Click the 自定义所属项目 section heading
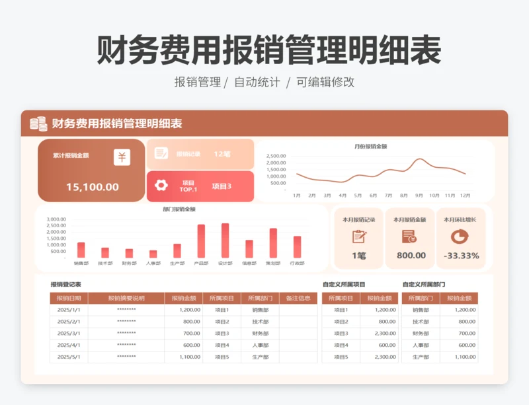The height and width of the screenshot is (405, 529). coord(344,284)
